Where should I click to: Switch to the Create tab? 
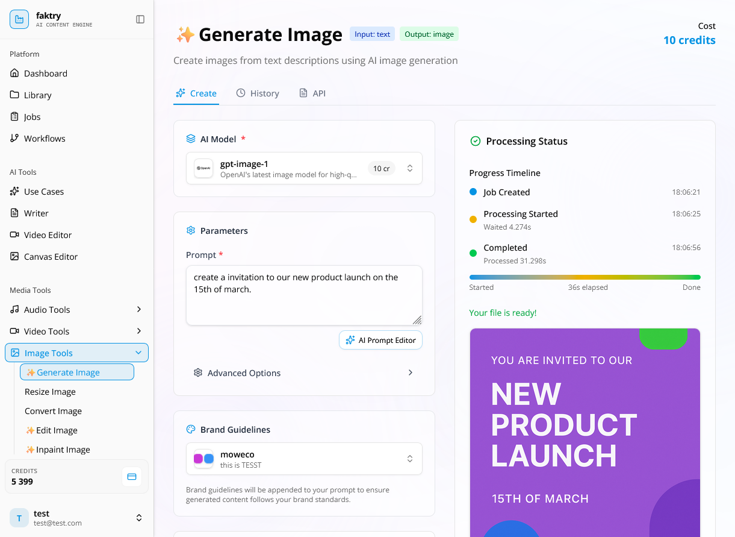click(x=196, y=93)
